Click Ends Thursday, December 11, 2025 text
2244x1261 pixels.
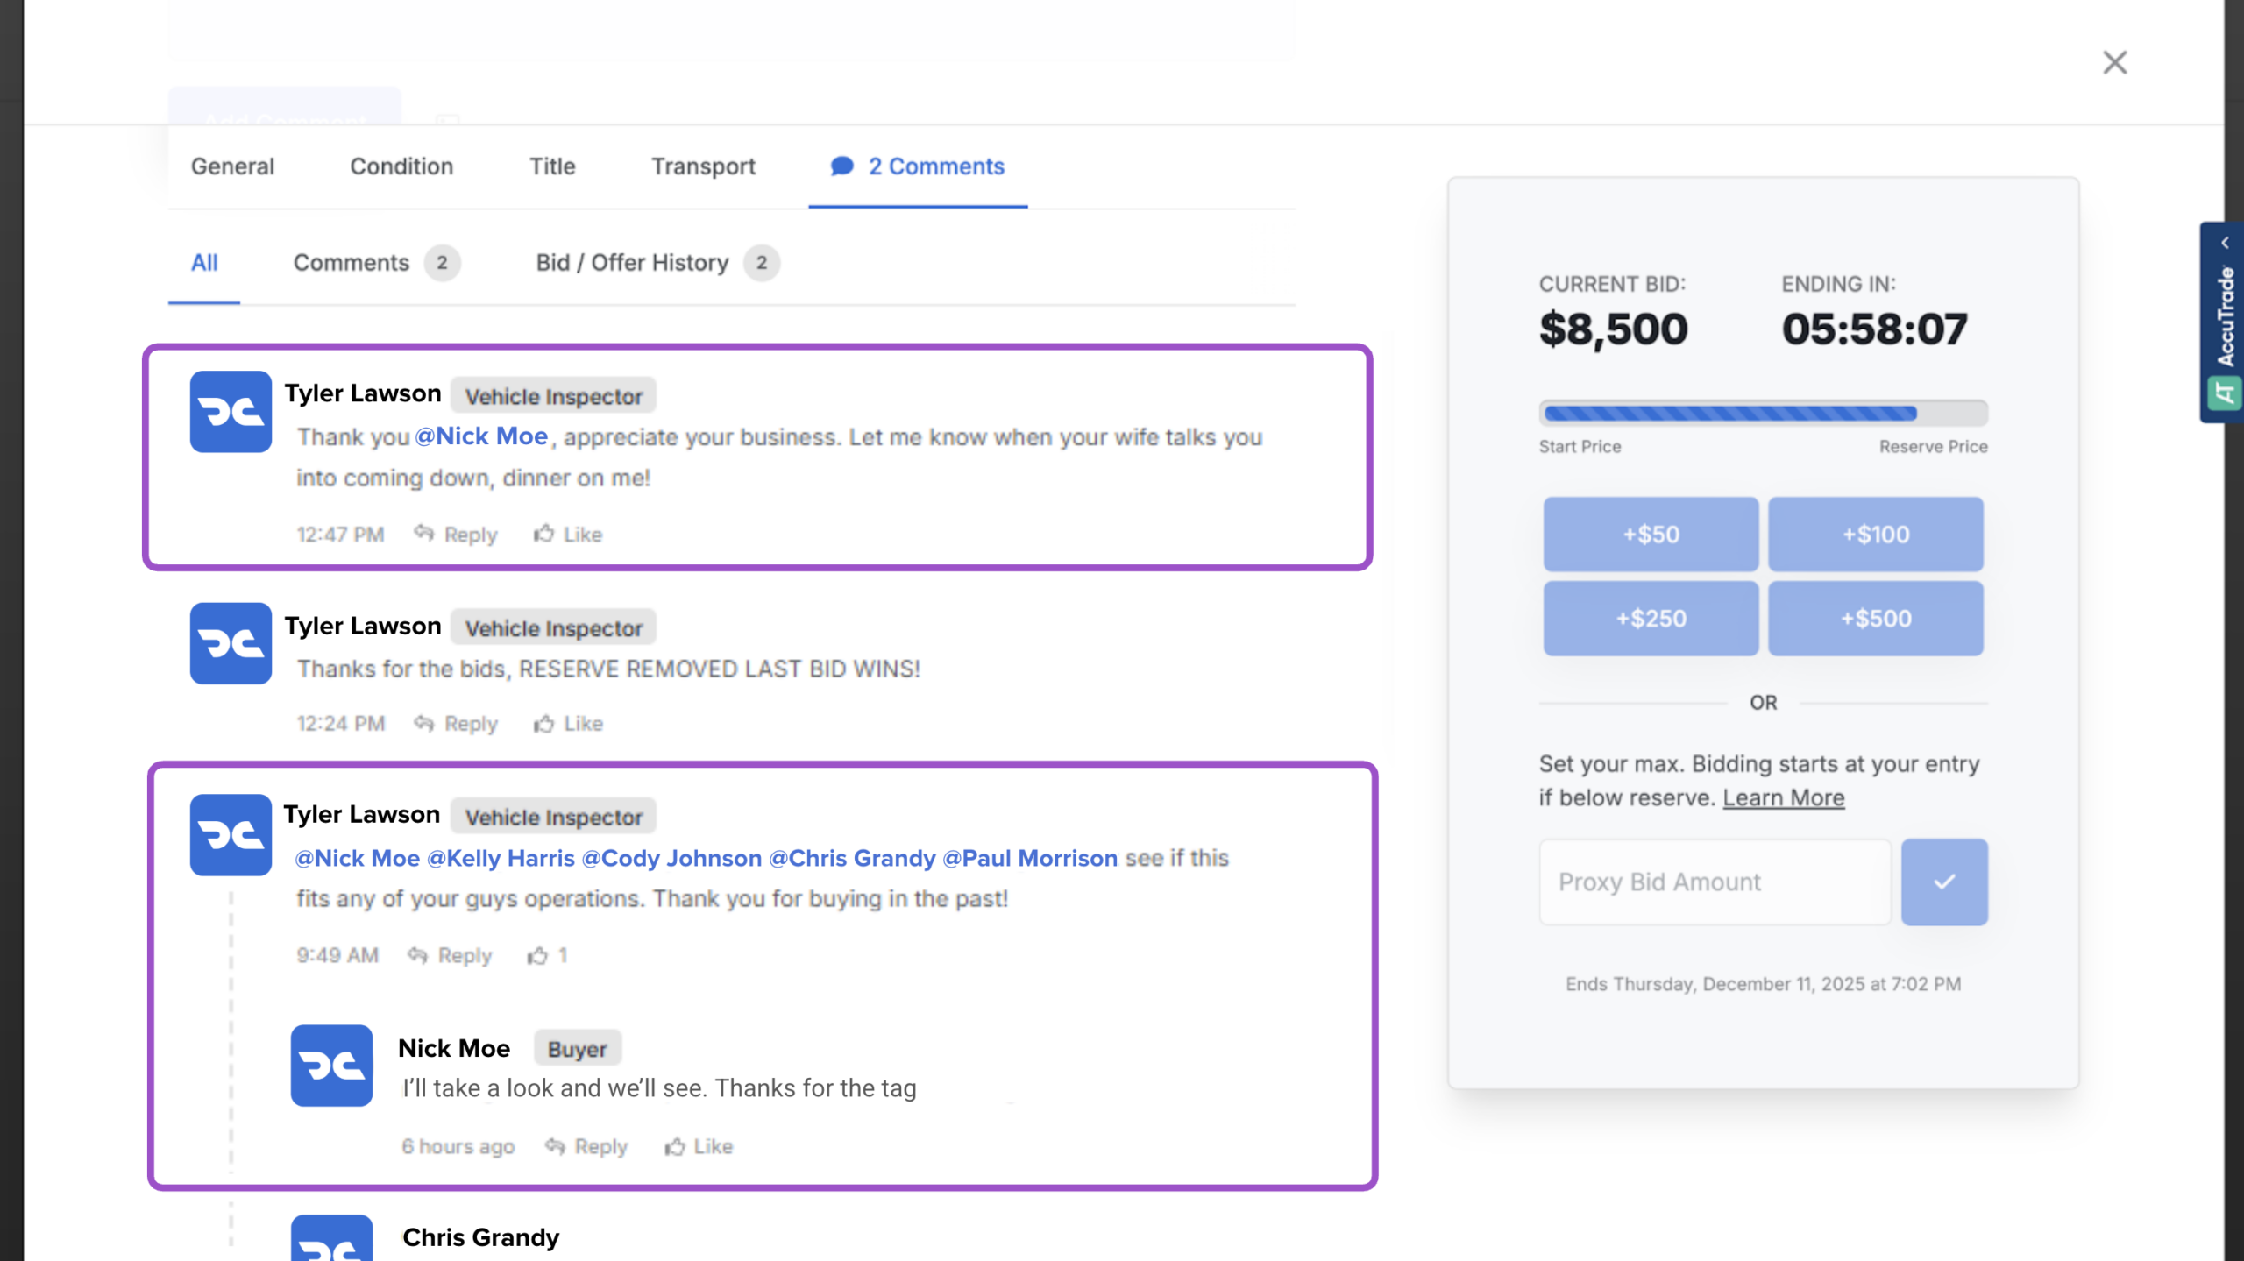pyautogui.click(x=1763, y=984)
